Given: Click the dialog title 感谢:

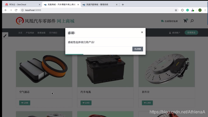Looking at the screenshot, I should pos(71,33).
